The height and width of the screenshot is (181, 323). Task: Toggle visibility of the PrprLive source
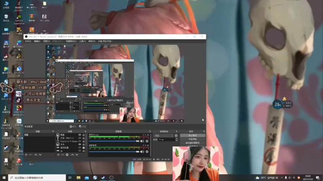tap(80, 141)
